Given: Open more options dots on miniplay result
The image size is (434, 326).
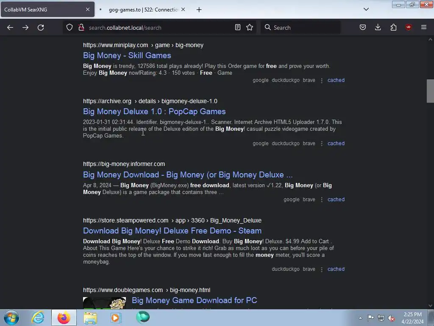Looking at the screenshot, I should click(x=322, y=80).
